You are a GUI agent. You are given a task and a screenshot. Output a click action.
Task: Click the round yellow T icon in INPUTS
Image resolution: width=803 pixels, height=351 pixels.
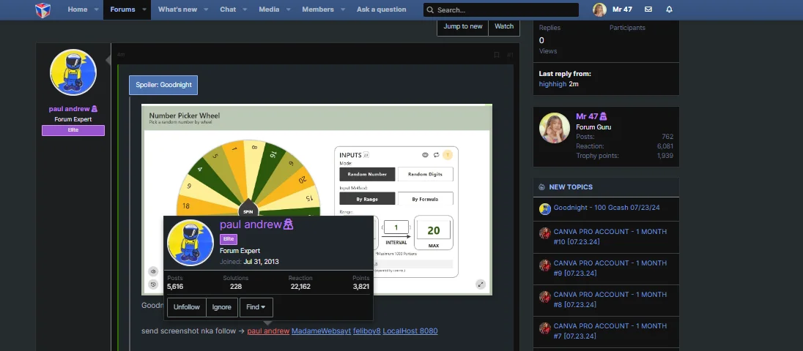coord(448,155)
